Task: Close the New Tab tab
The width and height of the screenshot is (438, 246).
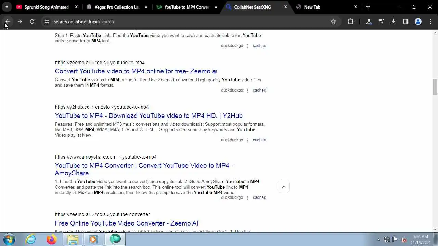Action: pos(356,7)
